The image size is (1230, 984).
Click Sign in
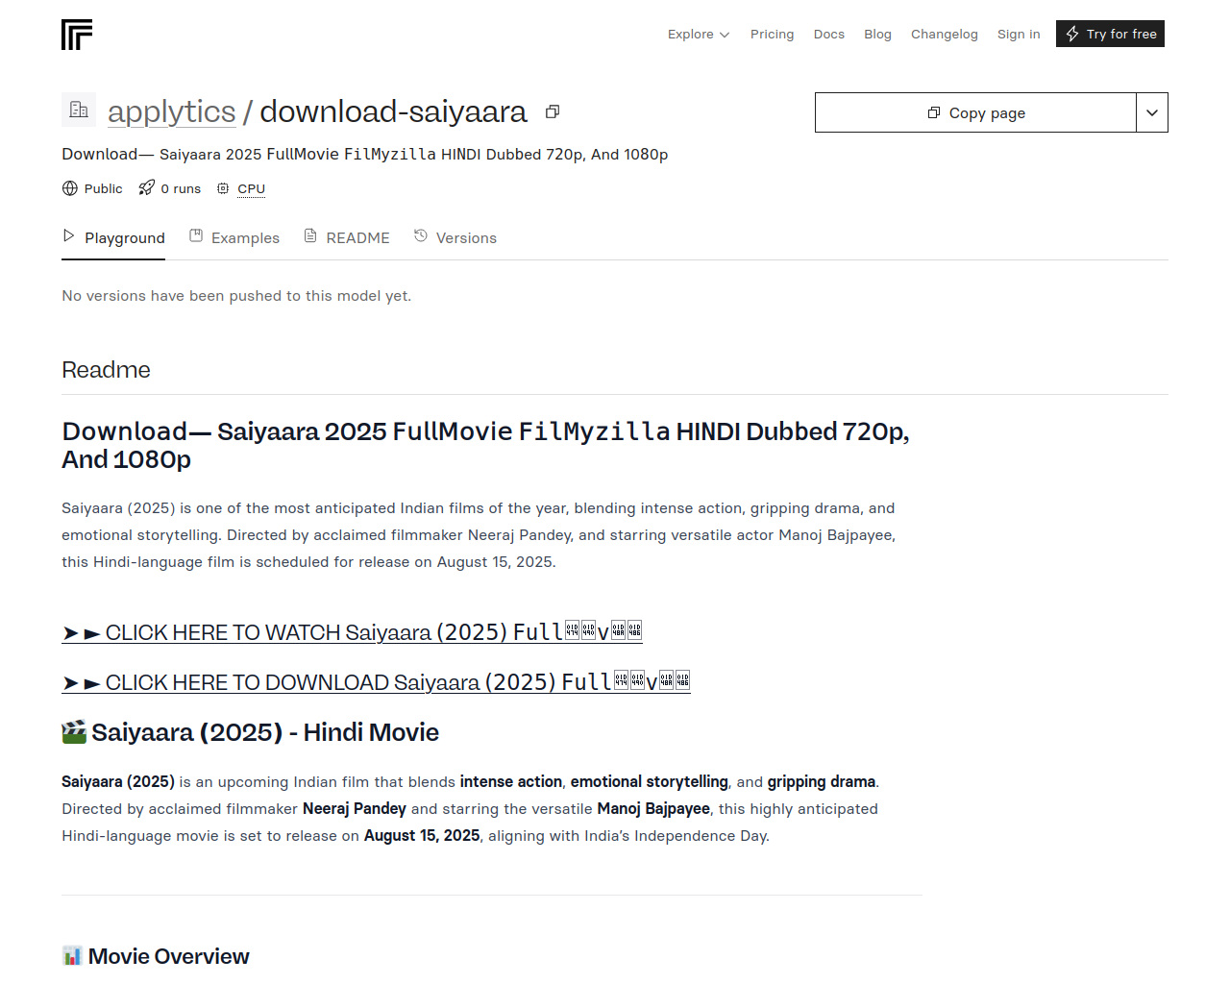1019,35
